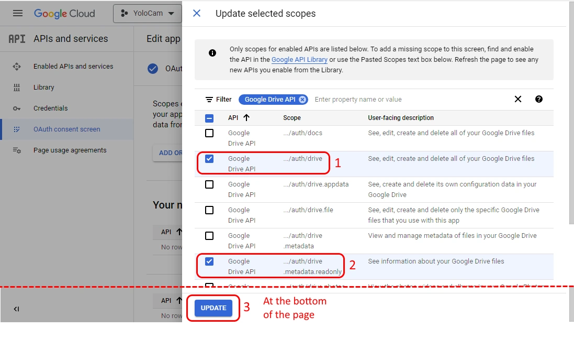Clear all filters with the X icon
574x339 pixels.
518,99
